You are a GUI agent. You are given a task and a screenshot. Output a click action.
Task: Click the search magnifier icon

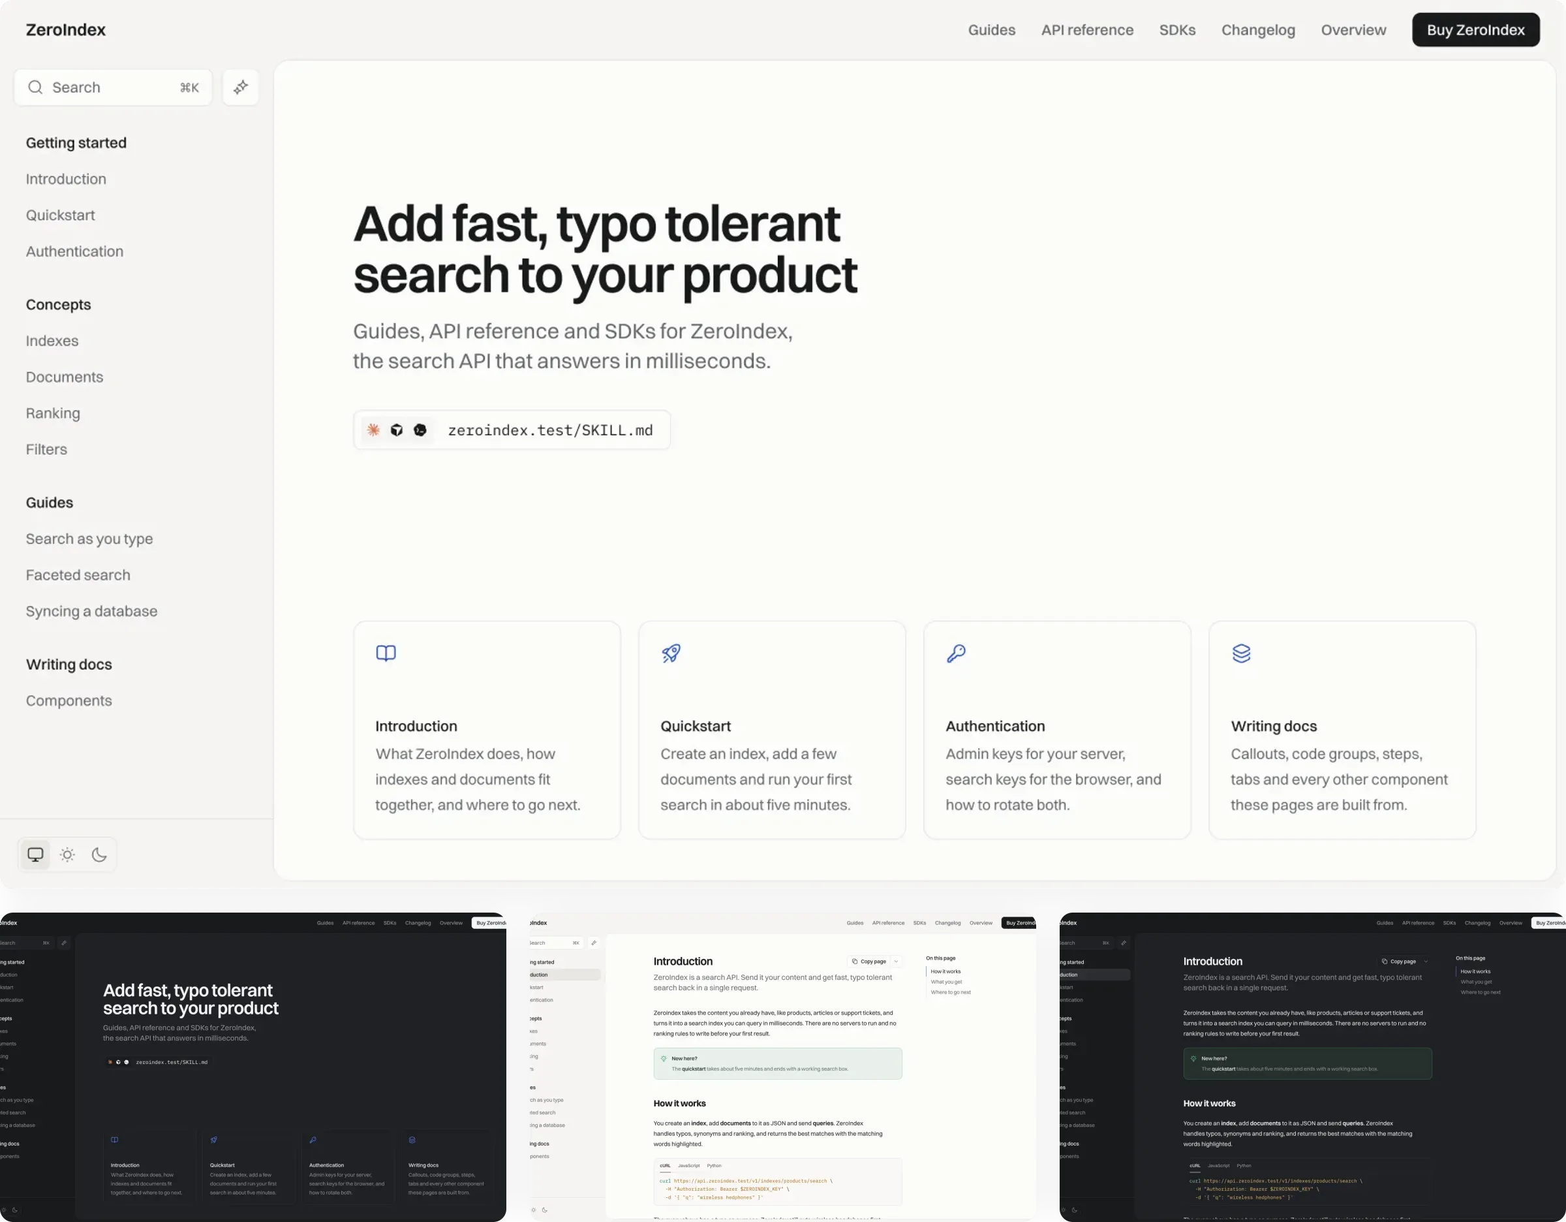(35, 87)
